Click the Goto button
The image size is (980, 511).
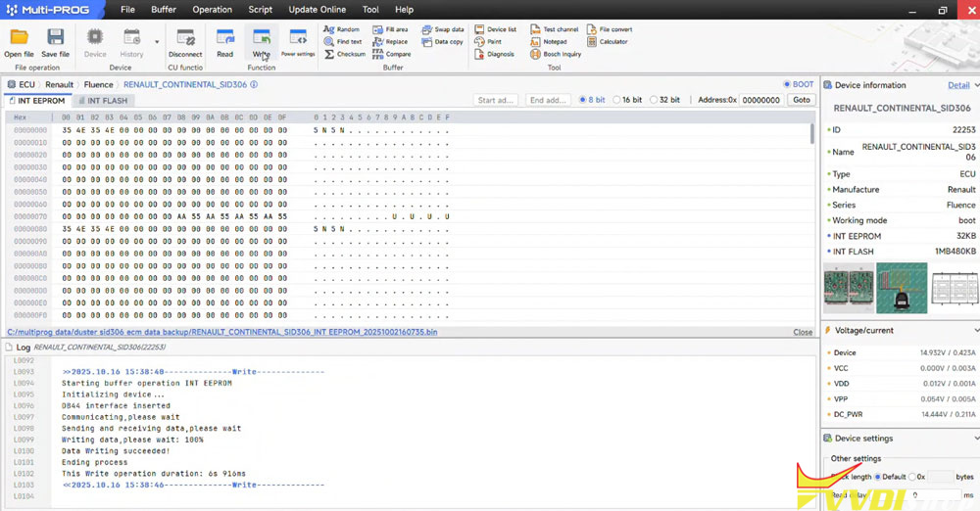pos(801,100)
